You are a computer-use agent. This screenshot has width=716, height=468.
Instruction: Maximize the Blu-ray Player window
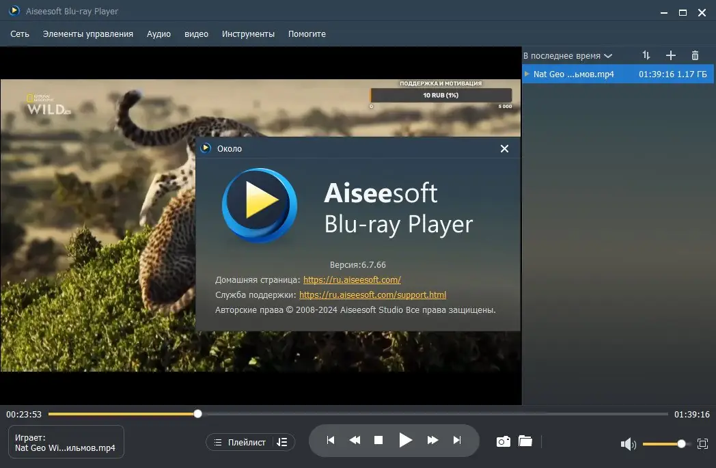pos(683,13)
